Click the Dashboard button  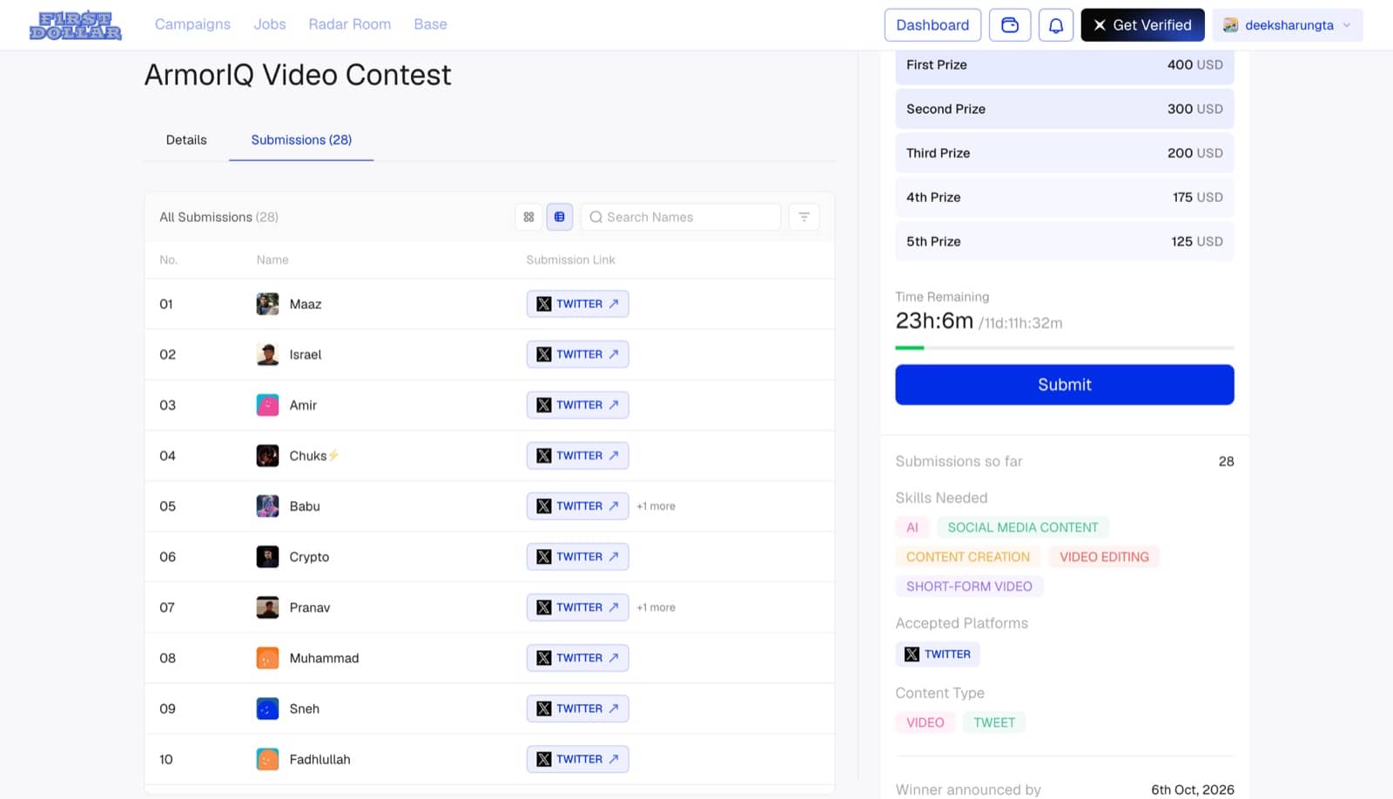click(x=932, y=25)
